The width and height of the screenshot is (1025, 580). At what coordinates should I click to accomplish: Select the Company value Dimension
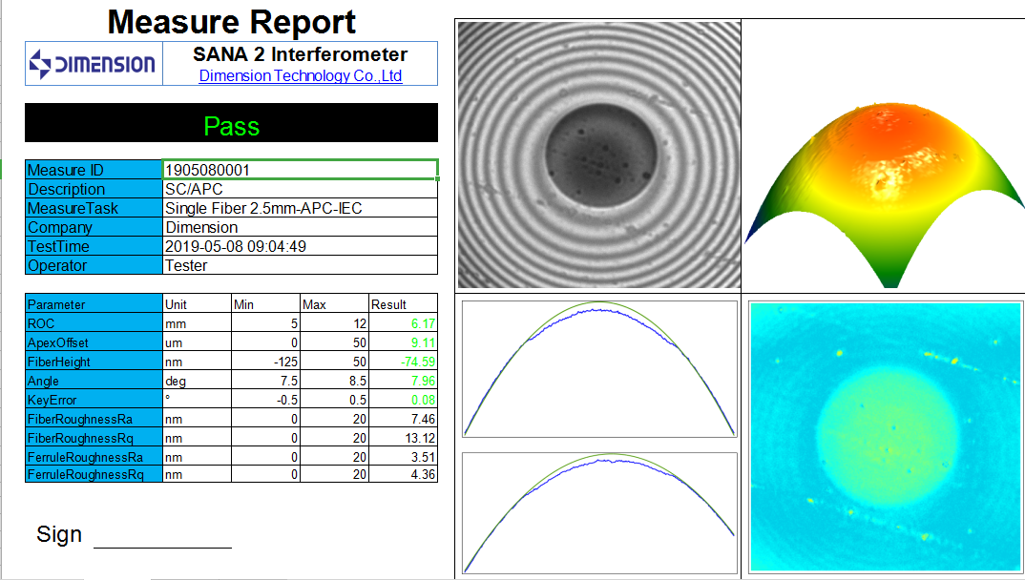point(300,227)
